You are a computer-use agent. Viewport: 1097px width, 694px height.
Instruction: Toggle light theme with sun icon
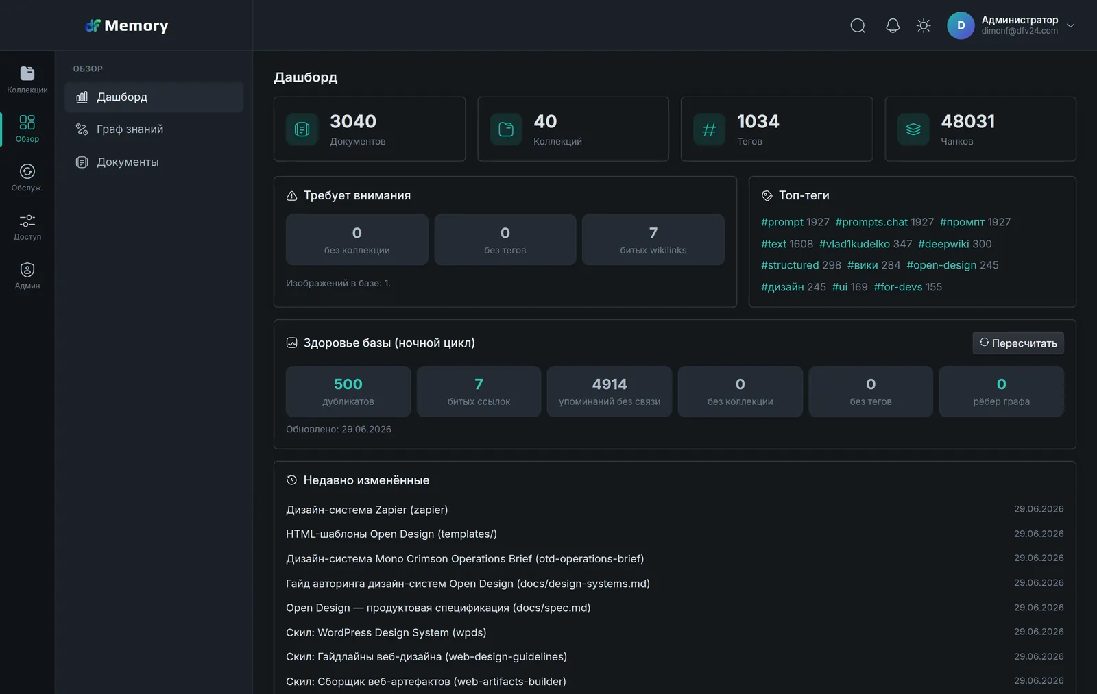(924, 26)
